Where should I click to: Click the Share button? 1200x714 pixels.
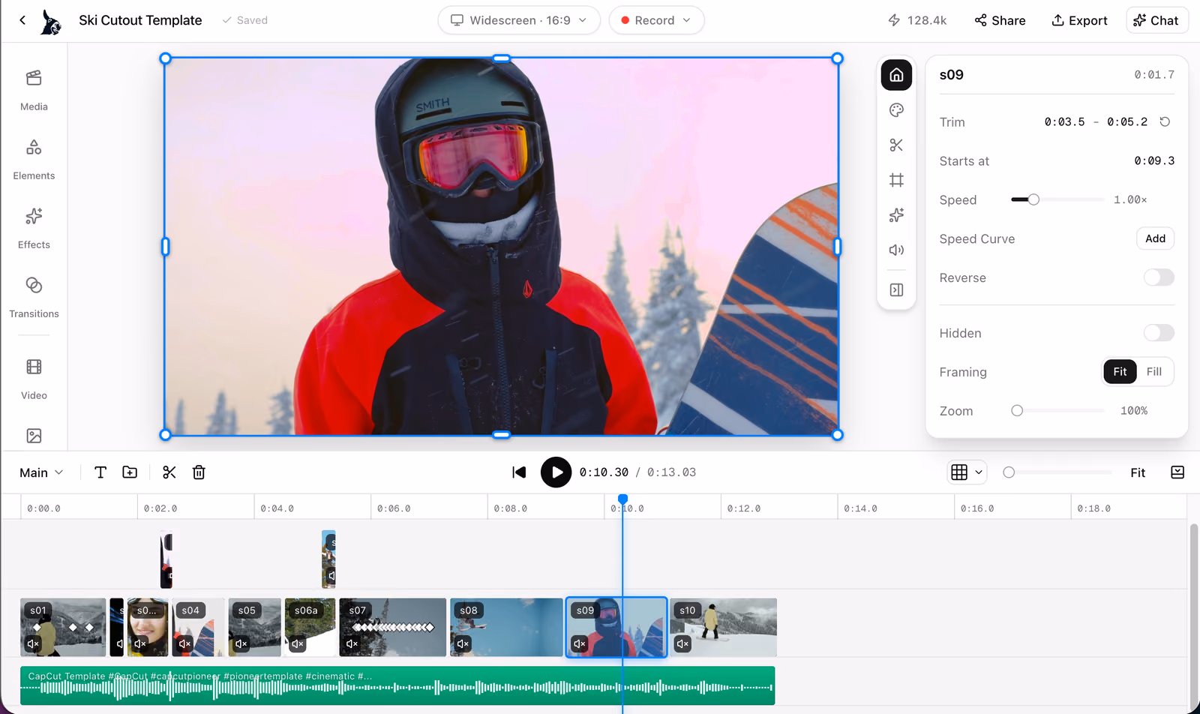pyautogui.click(x=1000, y=20)
